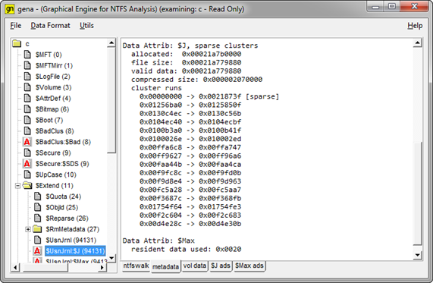The height and width of the screenshot is (283, 433).
Task: Click the file icon beside $UpCase (10)
Action: 27,175
